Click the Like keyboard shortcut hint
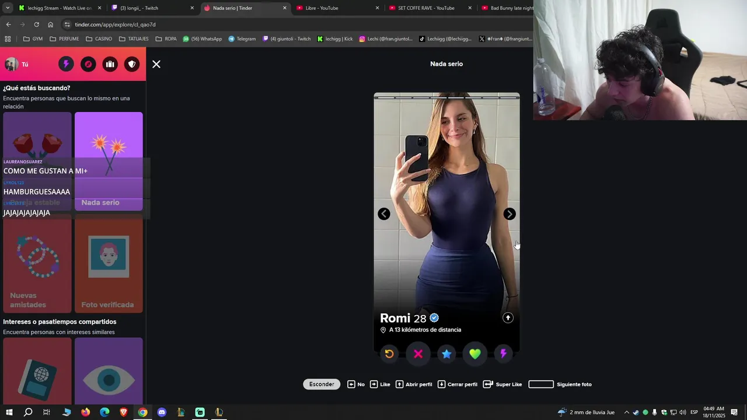Viewport: 747px width, 420px height. point(380,384)
